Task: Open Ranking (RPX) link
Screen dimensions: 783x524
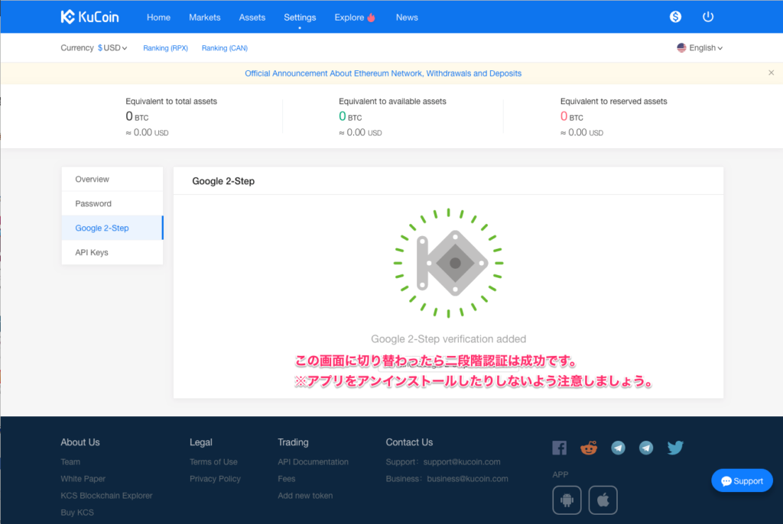Action: [165, 48]
